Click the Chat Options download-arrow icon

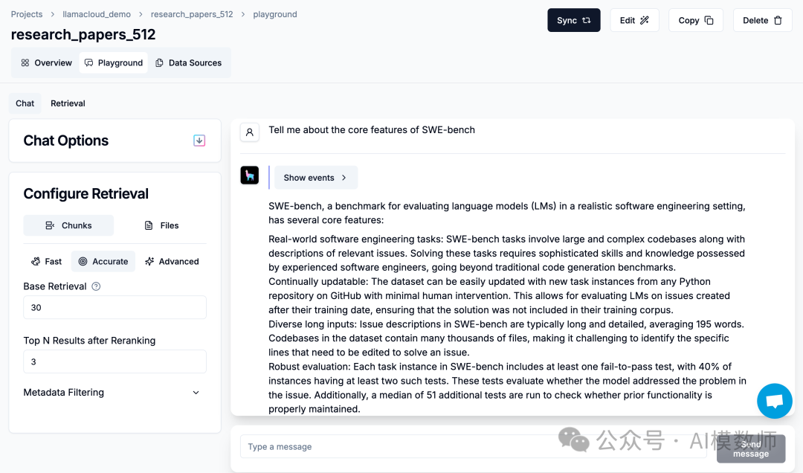(199, 141)
